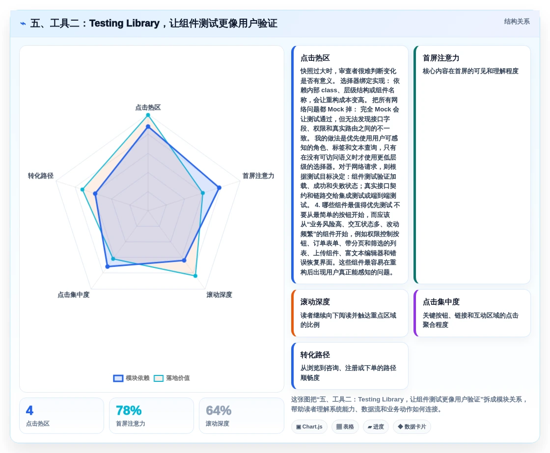550x453 pixels.
Task: Open the 点击集中度 description card
Action: pos(472,313)
